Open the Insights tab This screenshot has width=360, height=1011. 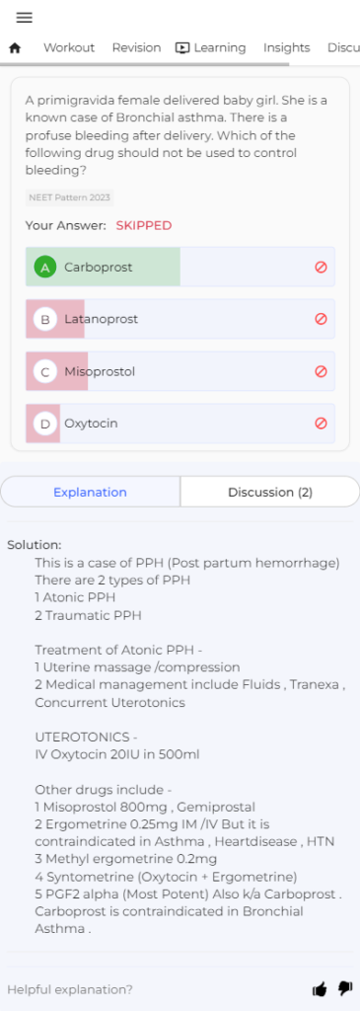tap(287, 47)
